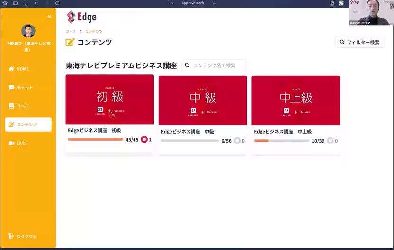
Task: Click the browser back arrow
Action: coord(36,3)
